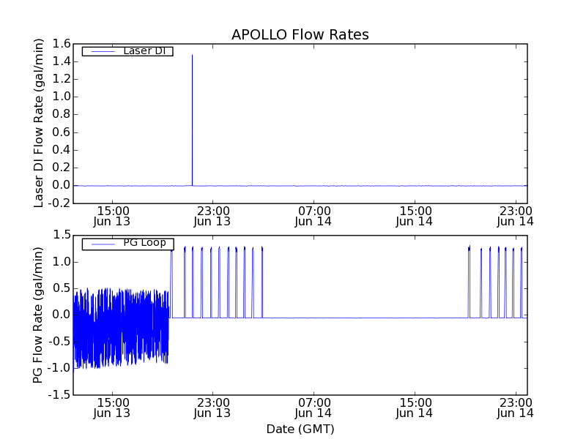
Task: Click the 1.4 tick on Laser DI axis
Action: coord(62,61)
